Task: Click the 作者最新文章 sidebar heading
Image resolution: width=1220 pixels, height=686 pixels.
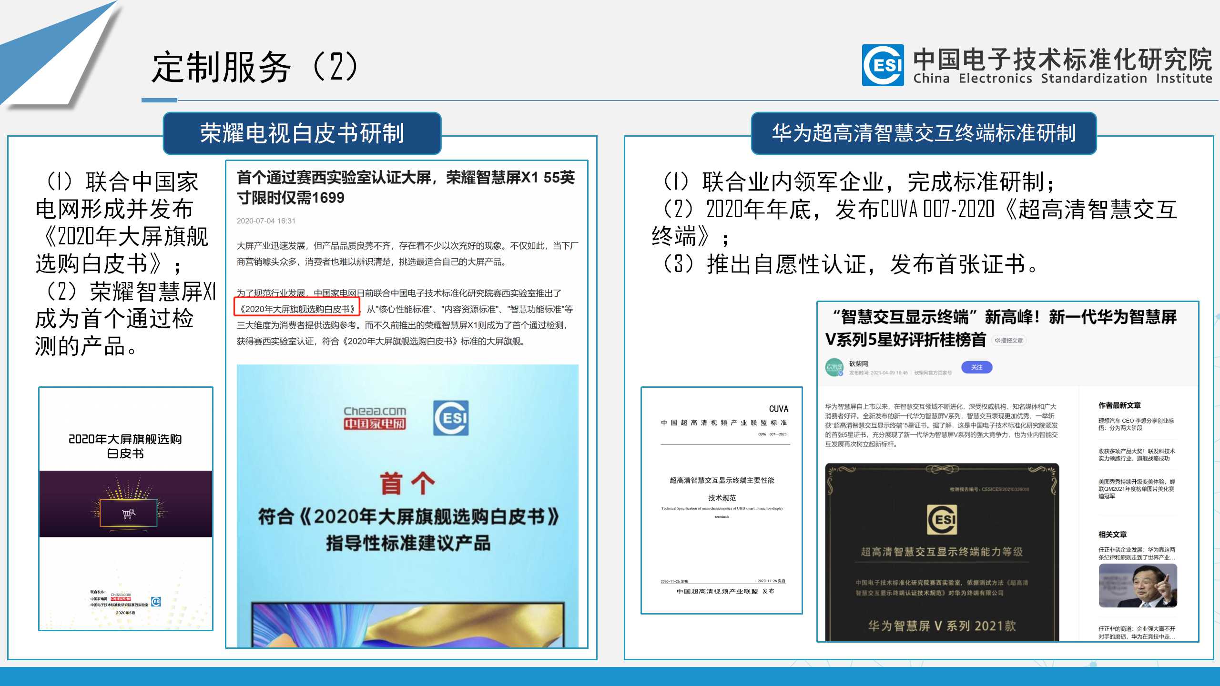Action: (1119, 405)
